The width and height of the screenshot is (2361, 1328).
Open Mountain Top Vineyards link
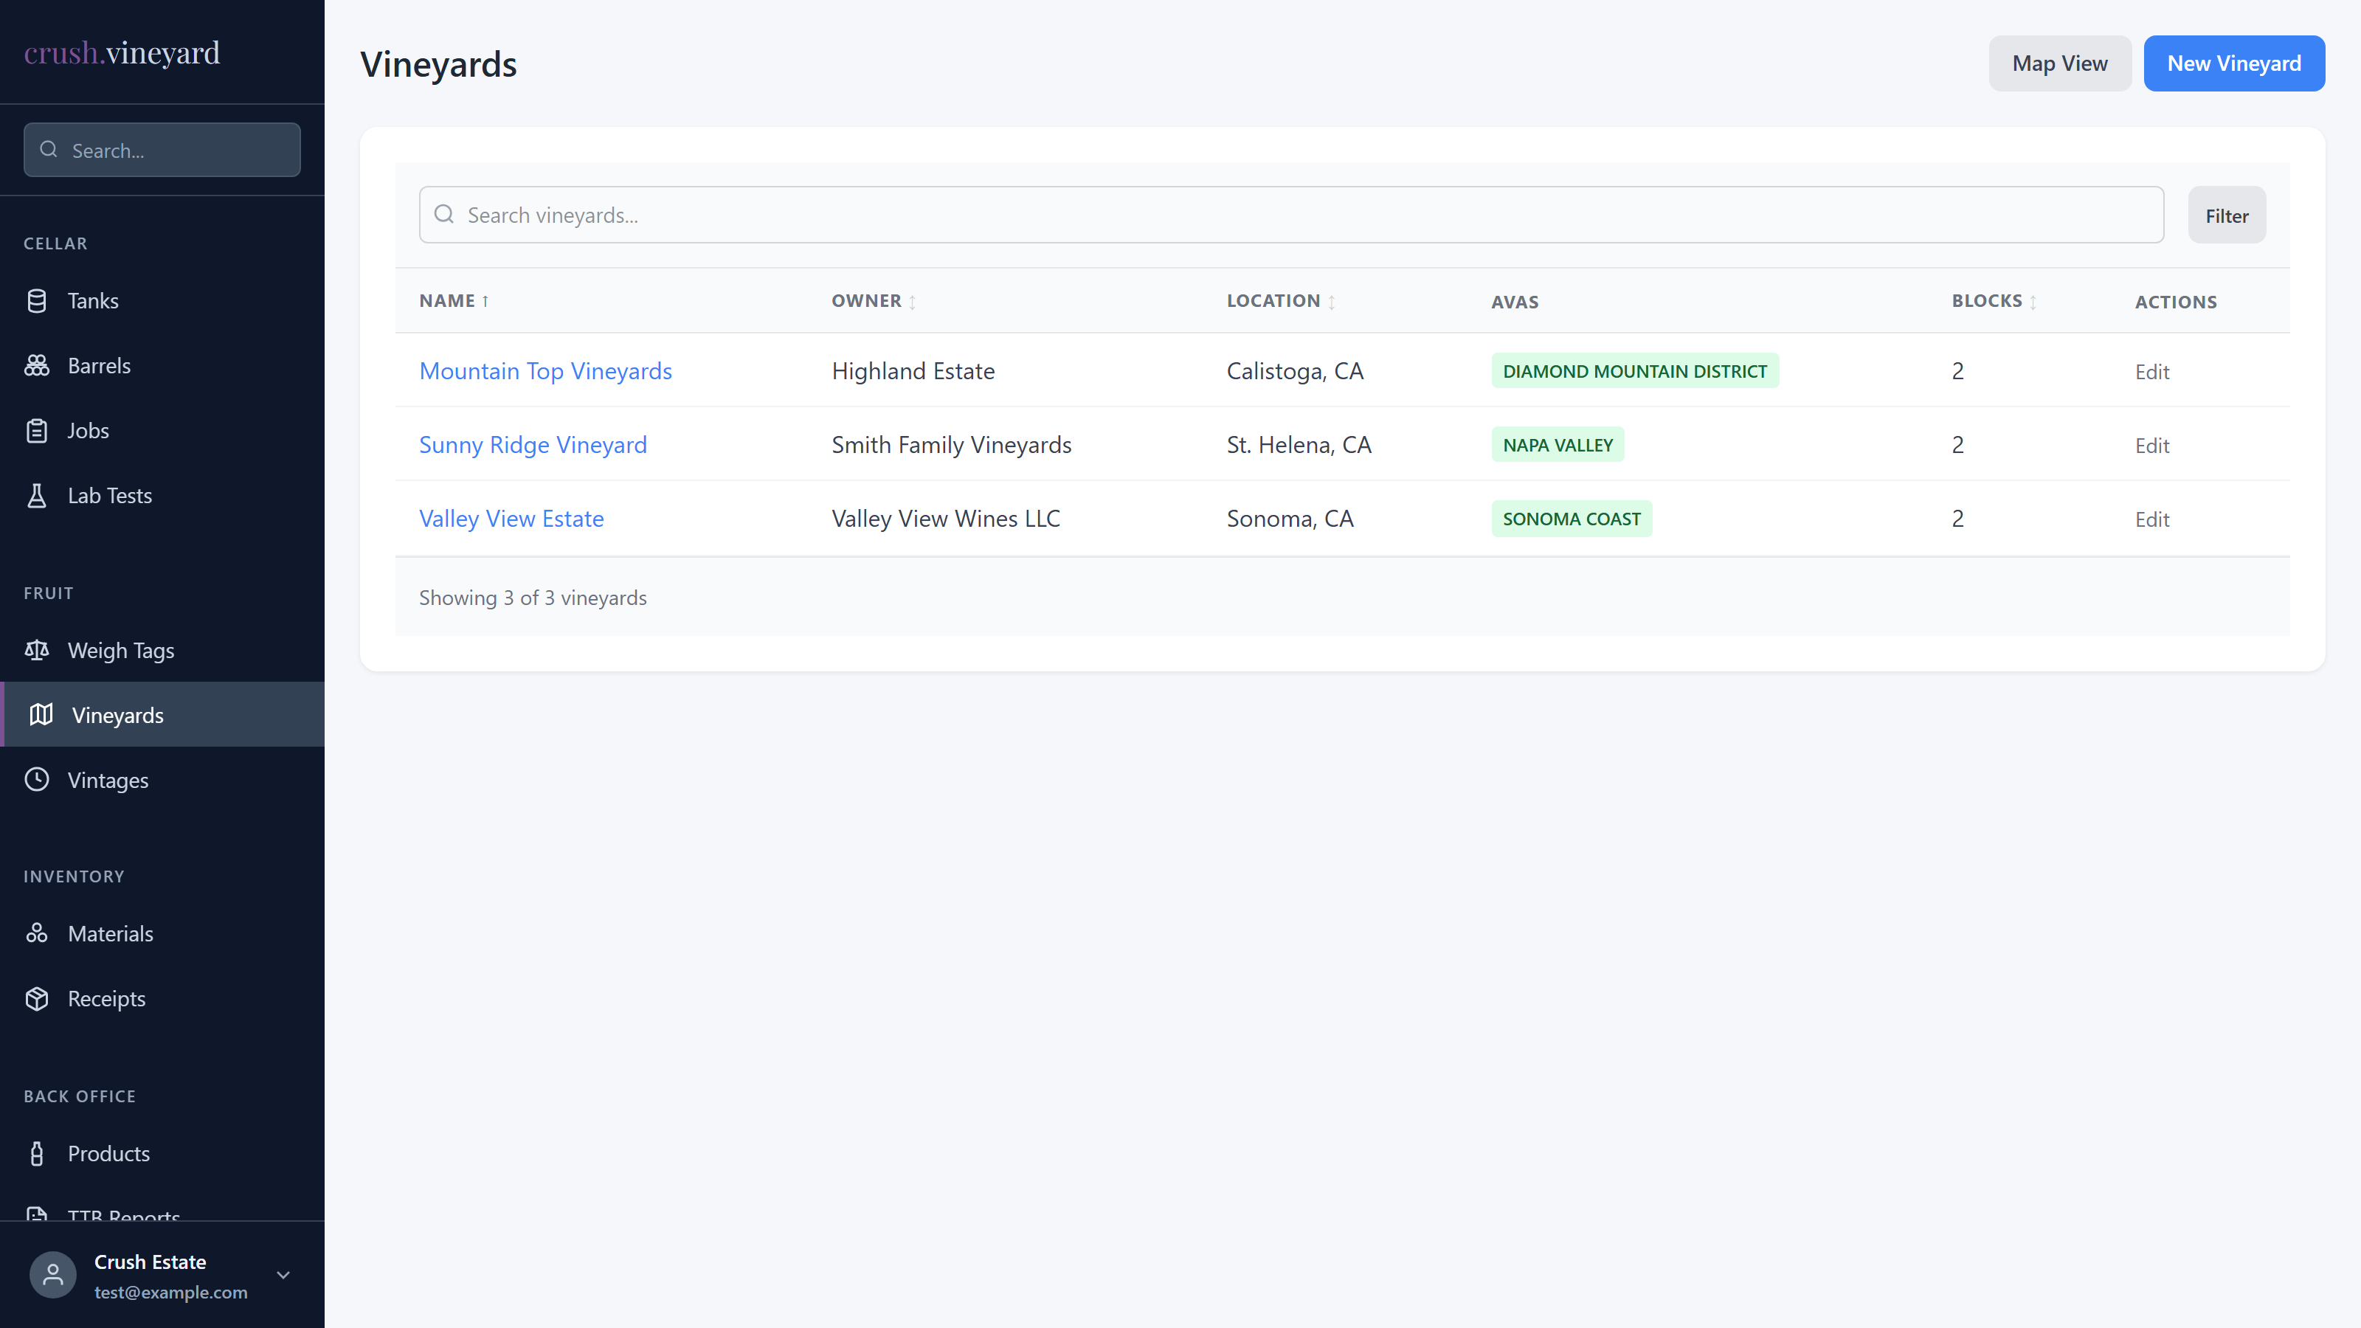(x=545, y=371)
